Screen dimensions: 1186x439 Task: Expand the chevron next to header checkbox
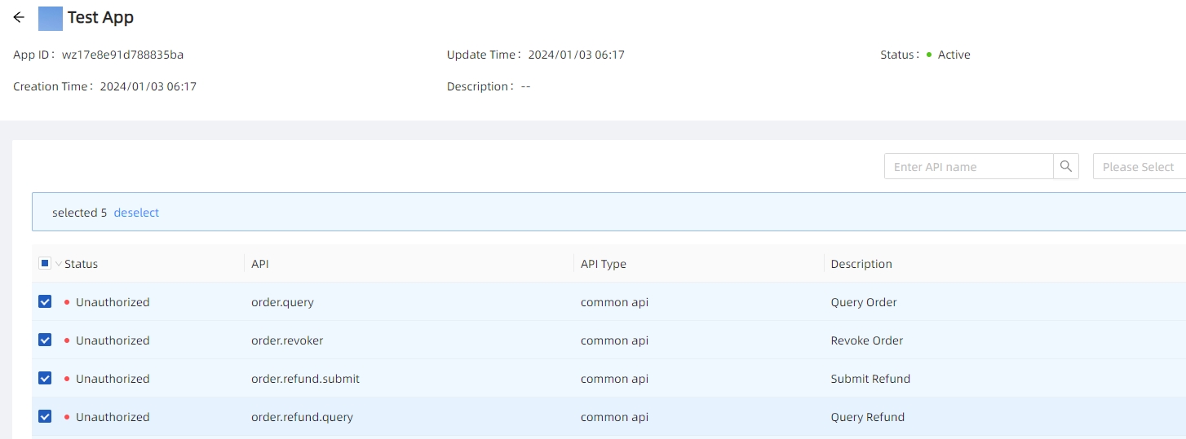pos(58,264)
